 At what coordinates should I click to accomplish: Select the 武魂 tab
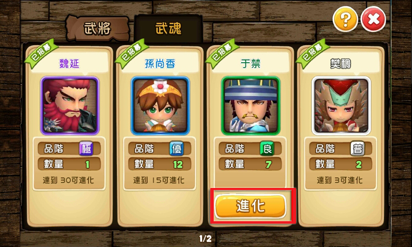169,28
